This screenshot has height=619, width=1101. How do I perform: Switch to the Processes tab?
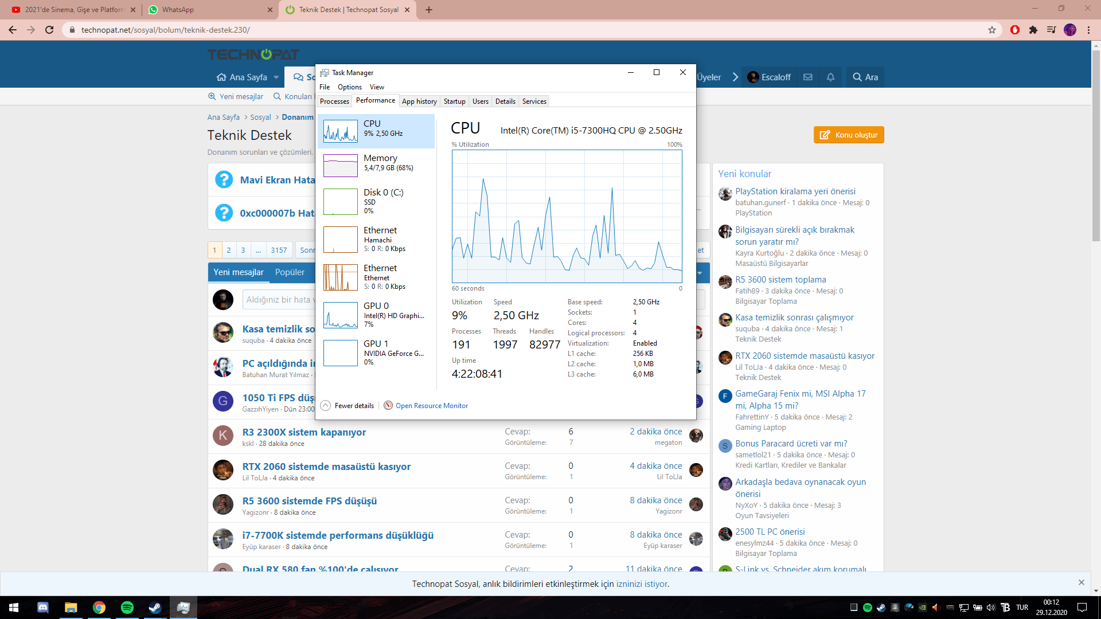334,101
